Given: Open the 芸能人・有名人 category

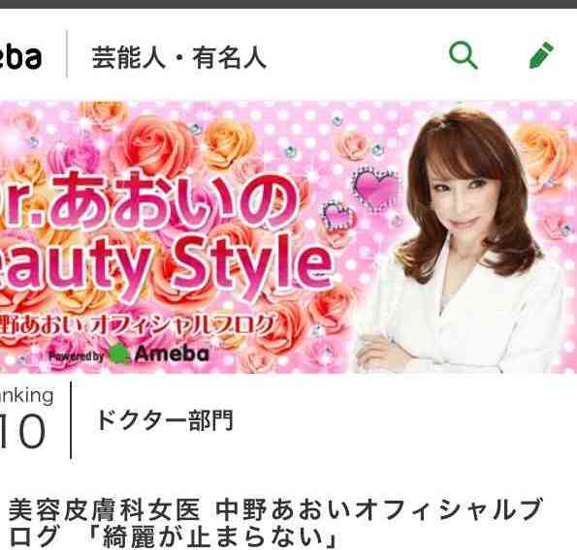Looking at the screenshot, I should pyautogui.click(x=178, y=58).
